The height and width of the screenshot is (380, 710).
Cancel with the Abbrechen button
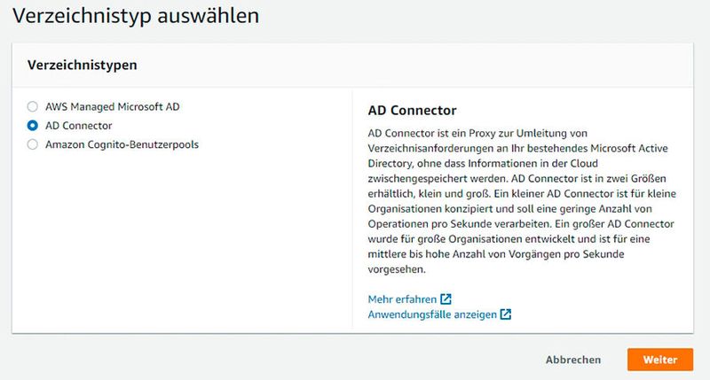click(x=573, y=360)
